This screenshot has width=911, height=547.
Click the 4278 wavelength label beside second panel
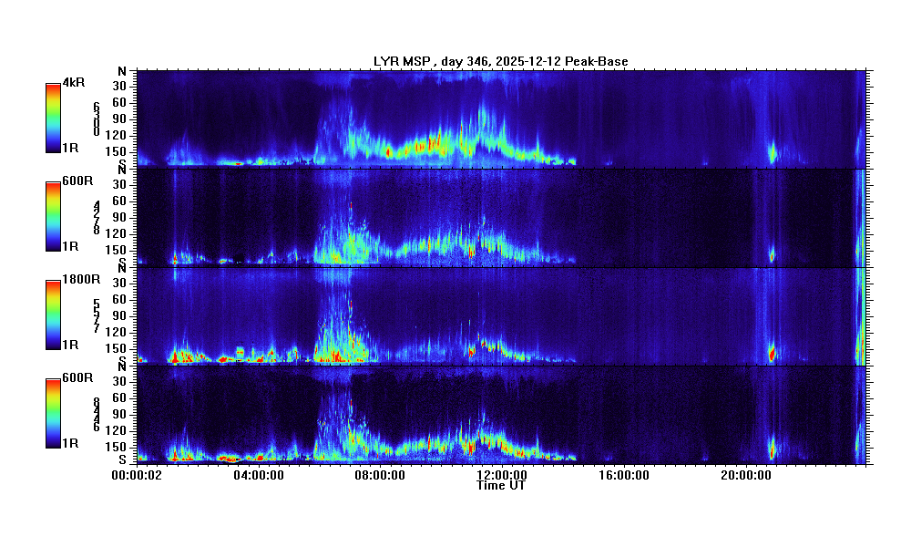(x=97, y=218)
